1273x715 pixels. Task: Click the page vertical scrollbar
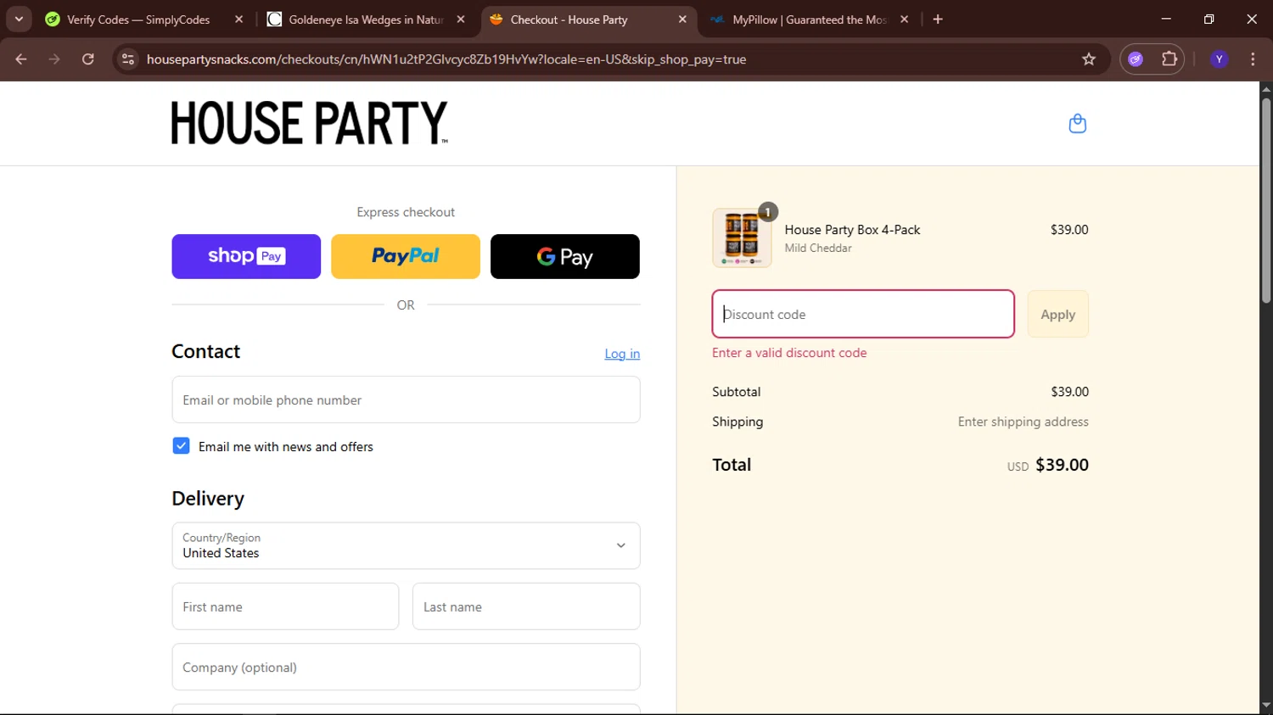click(x=1266, y=199)
